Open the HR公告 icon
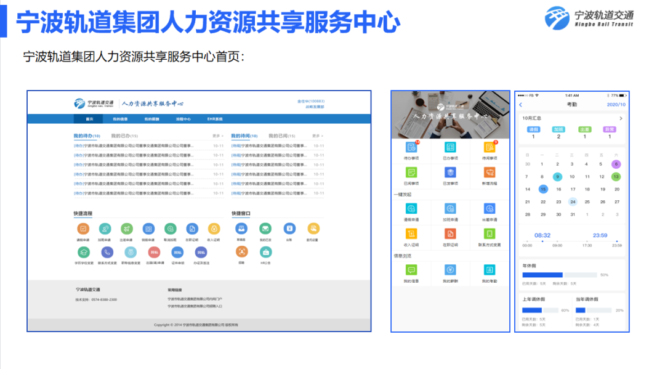Screen dimensions: 665x369 (265, 252)
